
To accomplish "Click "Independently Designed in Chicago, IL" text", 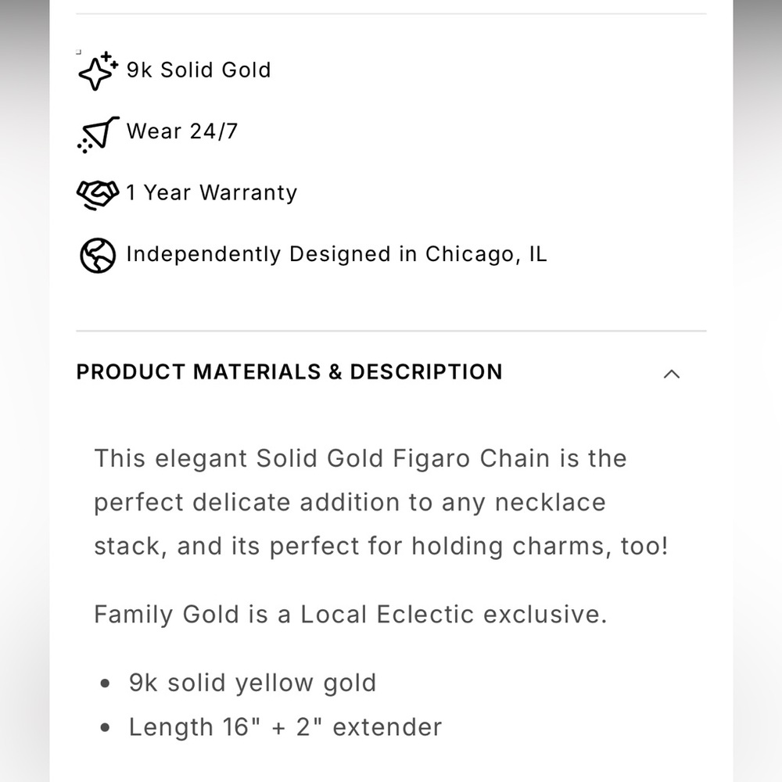I will pyautogui.click(x=336, y=254).
